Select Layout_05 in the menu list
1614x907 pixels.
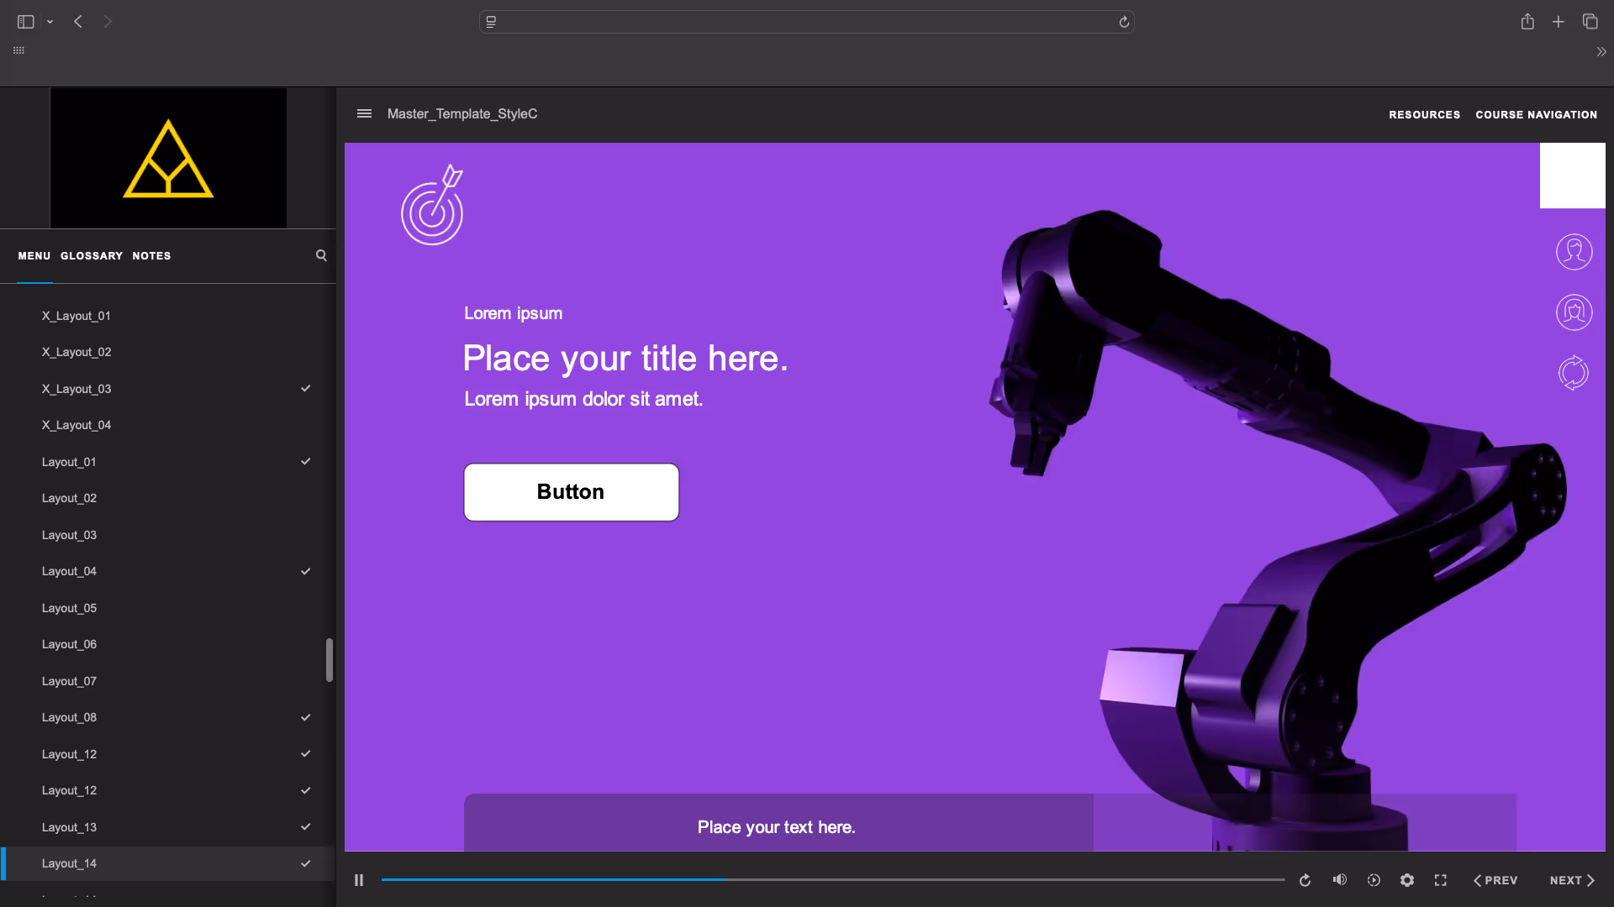coord(70,608)
